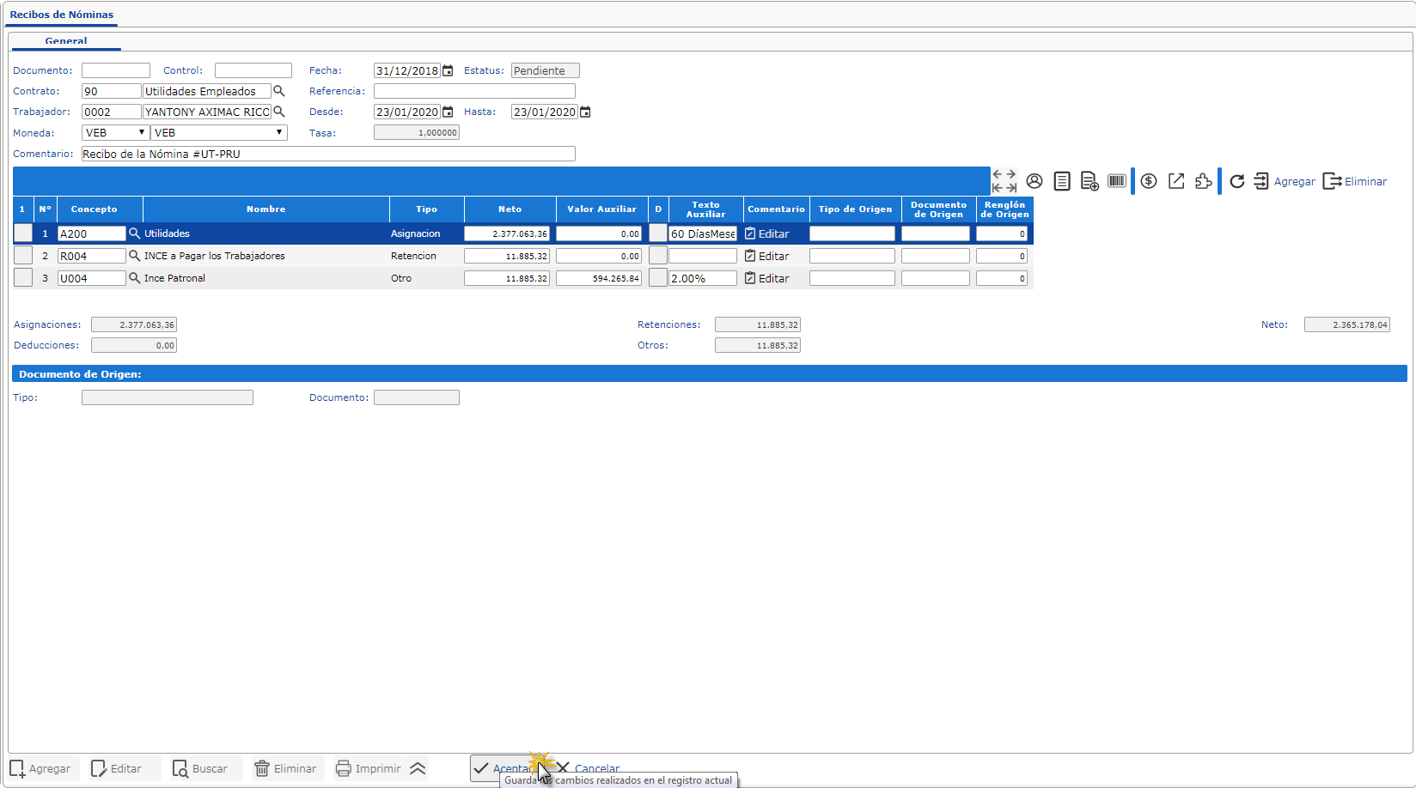Click the search magnifier next to Trabajador
Image resolution: width=1416 pixels, height=788 pixels.
point(279,112)
